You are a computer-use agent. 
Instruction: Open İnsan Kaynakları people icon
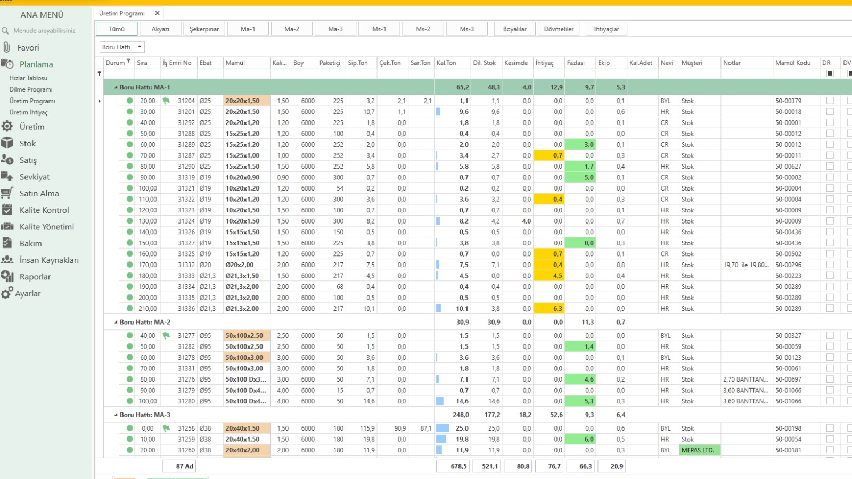point(7,260)
